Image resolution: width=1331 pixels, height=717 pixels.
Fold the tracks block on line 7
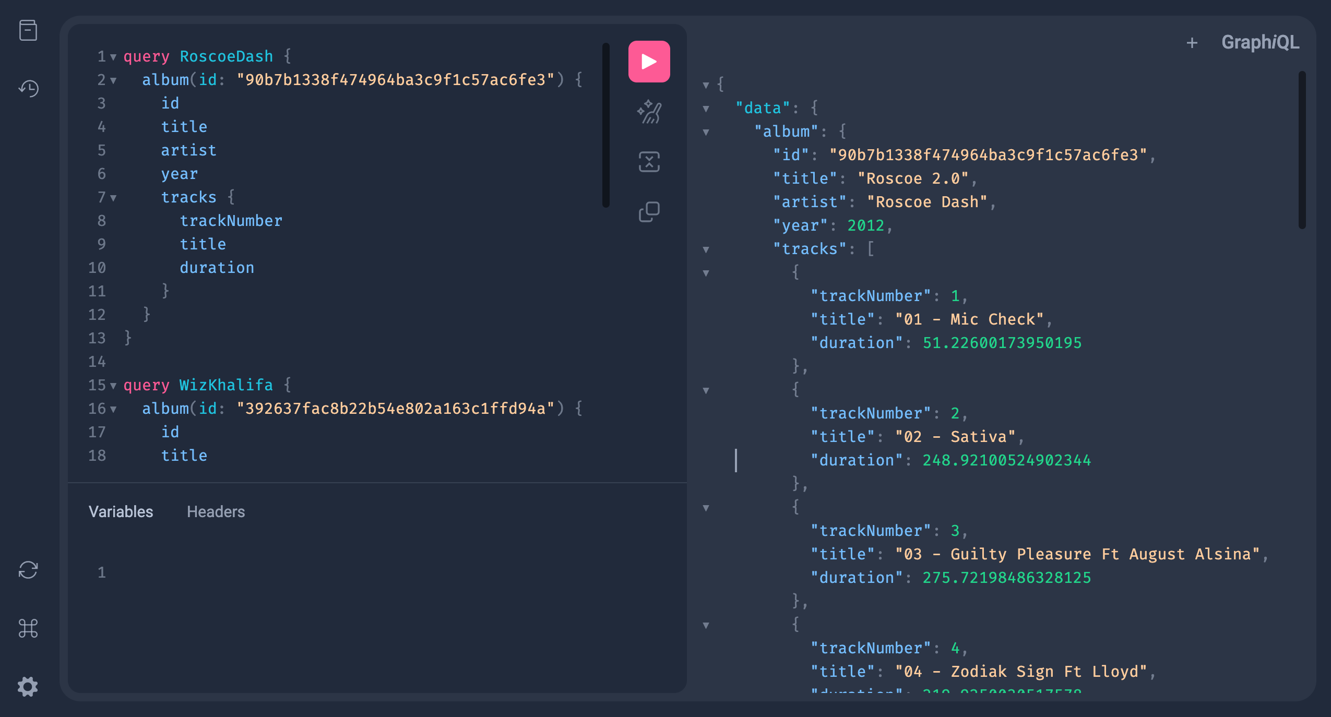(113, 198)
